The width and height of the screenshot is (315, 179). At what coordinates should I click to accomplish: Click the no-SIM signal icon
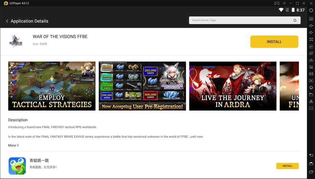coord(287,10)
